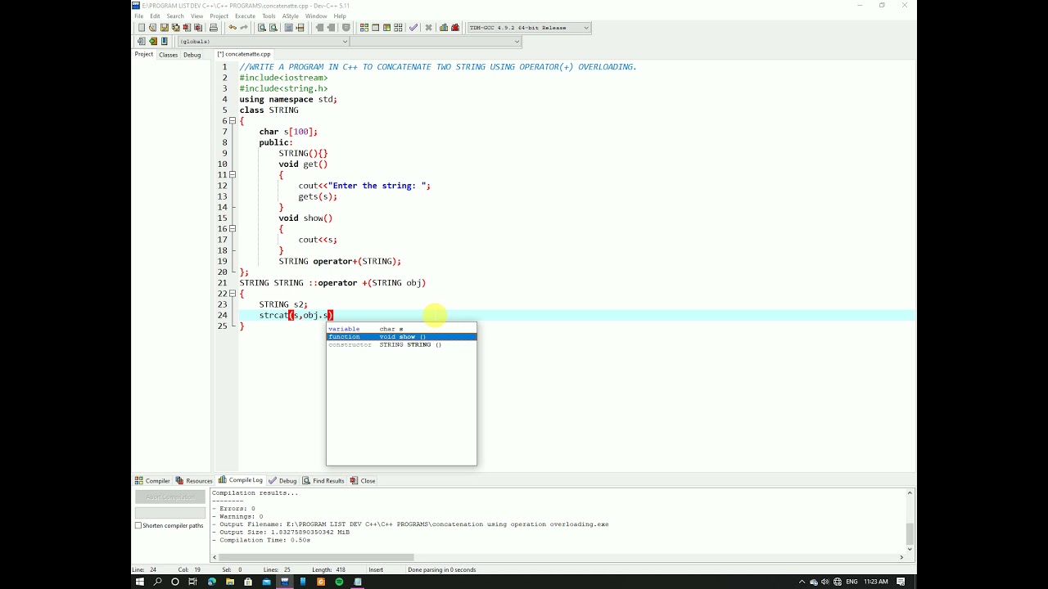
Task: Click the Go to function toolbar icon
Action: pyautogui.click(x=288, y=27)
